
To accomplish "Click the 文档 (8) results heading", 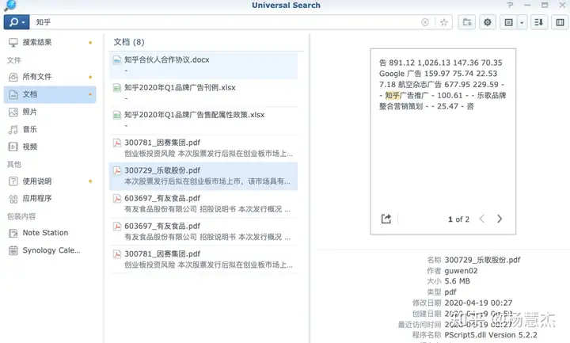I will [x=129, y=42].
